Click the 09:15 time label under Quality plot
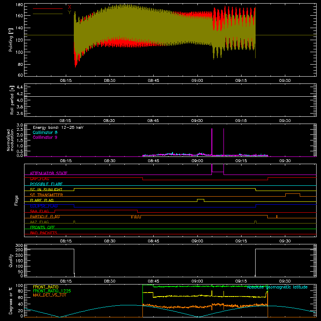Image resolution: width=321 pixels, height=321 pixels. 241,281
